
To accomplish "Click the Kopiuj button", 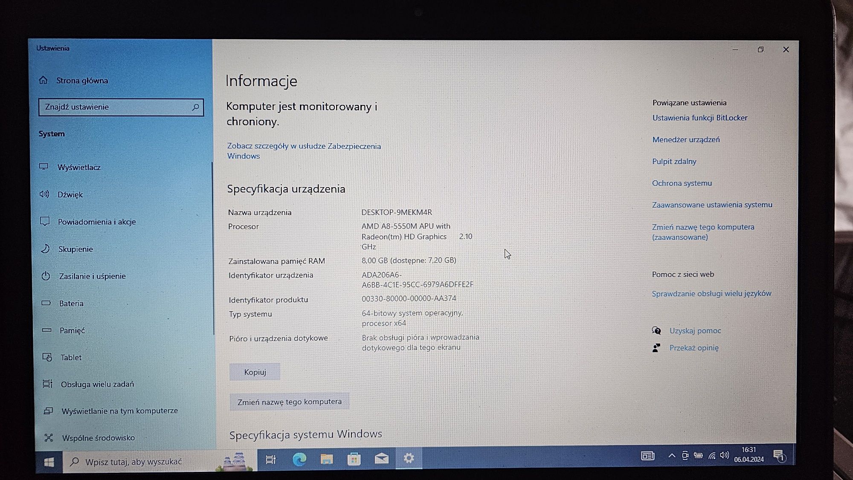I will (255, 372).
